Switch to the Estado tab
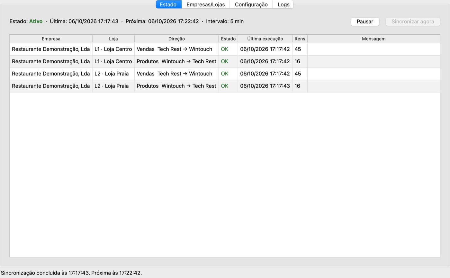Viewport: 450px width, 278px height. (168, 4)
